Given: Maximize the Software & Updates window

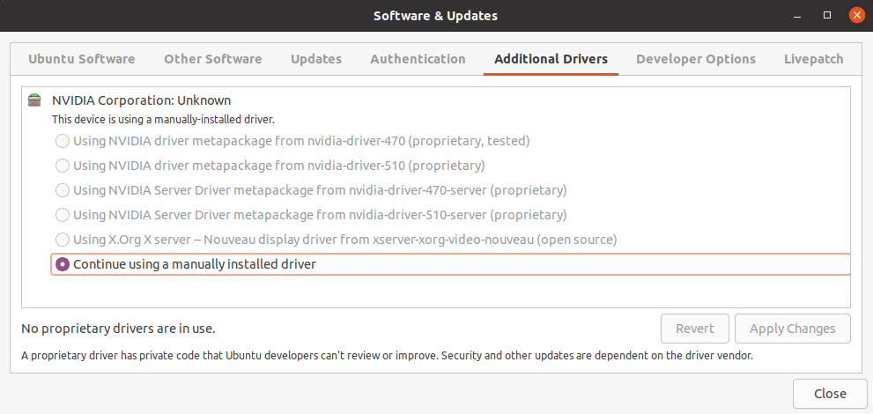Looking at the screenshot, I should 827,16.
